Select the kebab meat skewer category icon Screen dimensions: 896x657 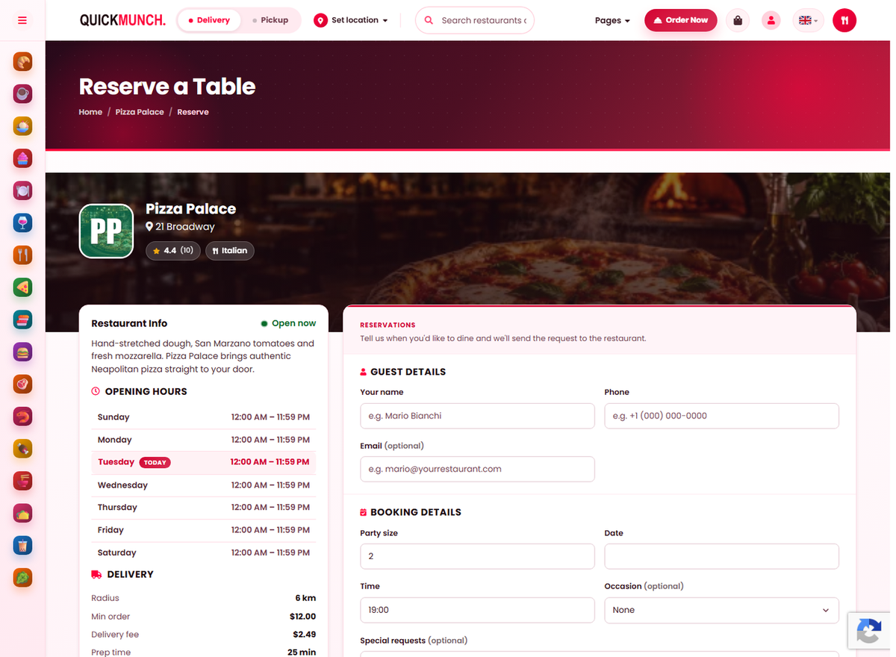point(22,449)
